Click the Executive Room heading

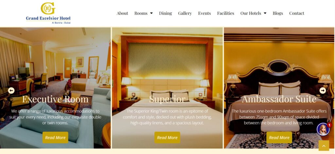point(55,99)
